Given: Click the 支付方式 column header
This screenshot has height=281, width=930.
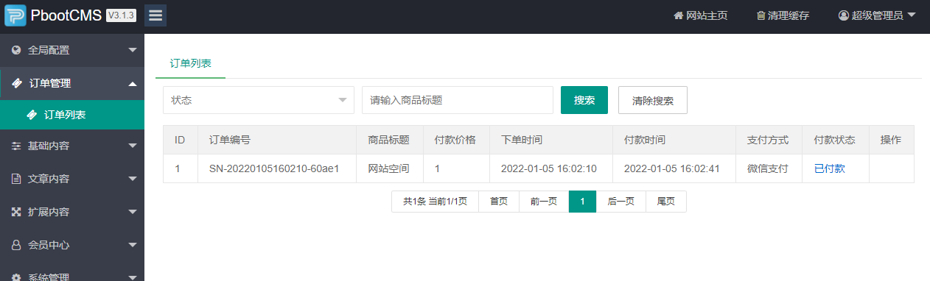Looking at the screenshot, I should click(768, 140).
